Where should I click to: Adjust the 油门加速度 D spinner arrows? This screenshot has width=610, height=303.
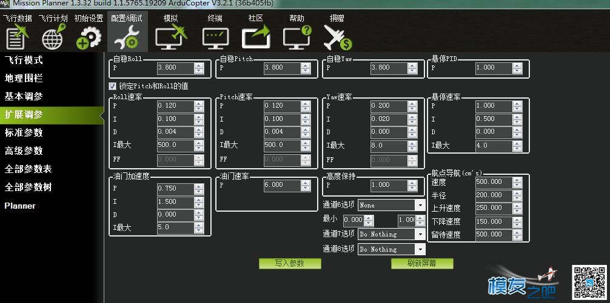pos(199,215)
